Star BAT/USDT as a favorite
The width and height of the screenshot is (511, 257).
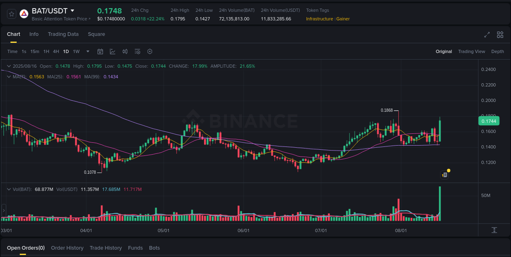11,13
